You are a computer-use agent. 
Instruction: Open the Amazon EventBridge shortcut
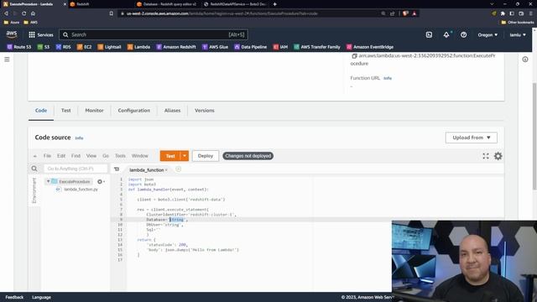pyautogui.click(x=370, y=47)
